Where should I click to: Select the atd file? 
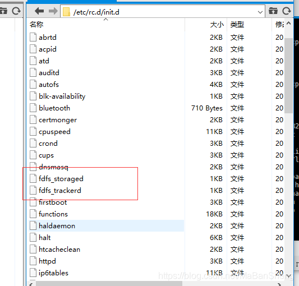pos(44,61)
